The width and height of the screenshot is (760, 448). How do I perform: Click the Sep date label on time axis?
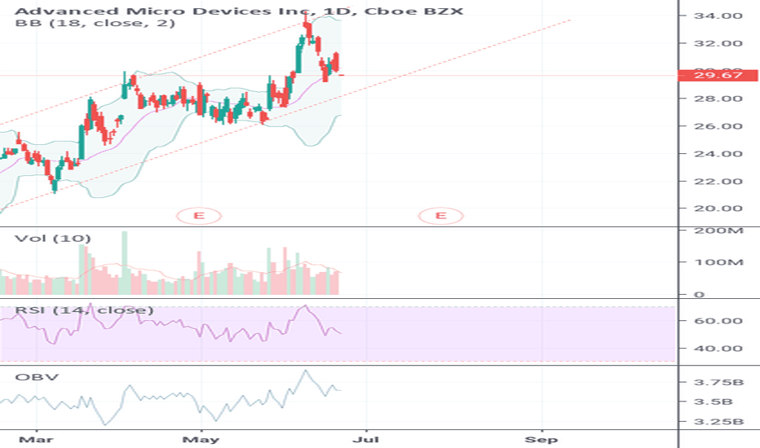click(541, 440)
